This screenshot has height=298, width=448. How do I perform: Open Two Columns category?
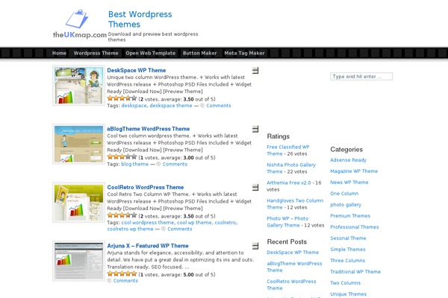pos(346,283)
